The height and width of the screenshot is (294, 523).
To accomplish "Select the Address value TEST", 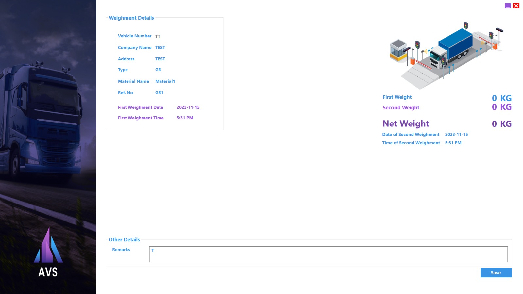I will 160,59.
